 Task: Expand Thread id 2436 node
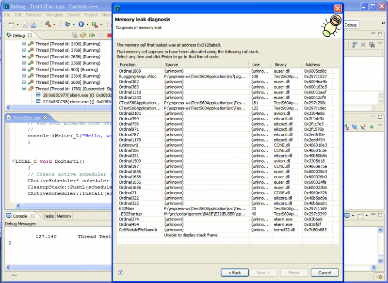[24, 44]
